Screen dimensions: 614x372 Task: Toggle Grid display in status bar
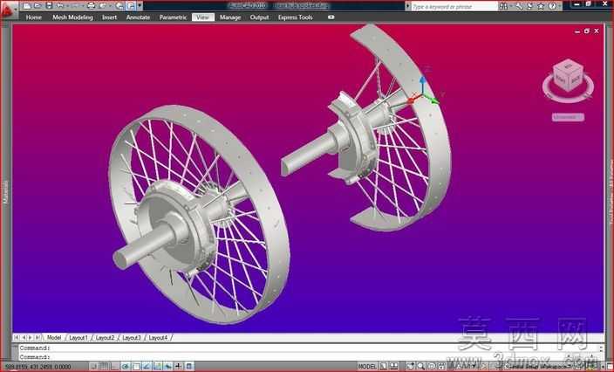tap(104, 367)
